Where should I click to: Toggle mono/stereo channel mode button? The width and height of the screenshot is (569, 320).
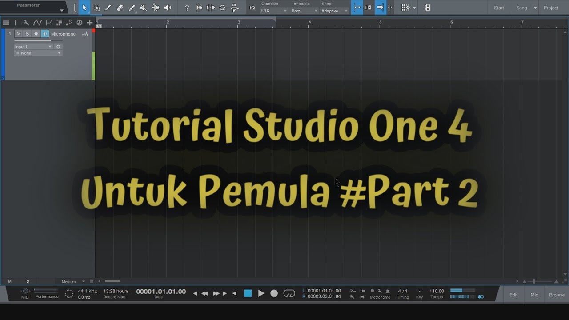58,47
